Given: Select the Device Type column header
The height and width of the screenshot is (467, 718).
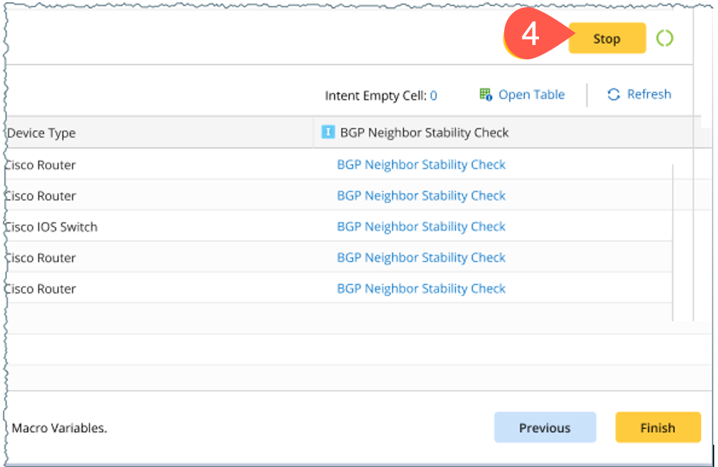Looking at the screenshot, I should 42,133.
